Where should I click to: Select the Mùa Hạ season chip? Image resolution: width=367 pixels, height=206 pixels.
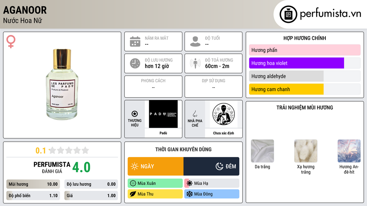[x=212, y=183]
